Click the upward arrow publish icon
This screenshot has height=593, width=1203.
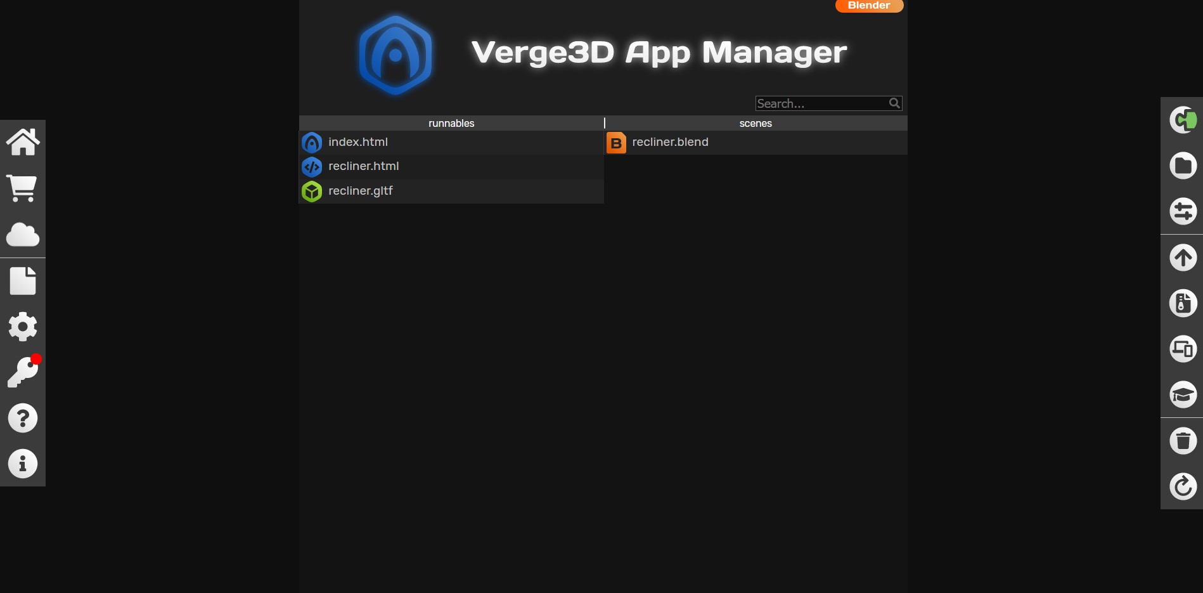tap(1183, 257)
